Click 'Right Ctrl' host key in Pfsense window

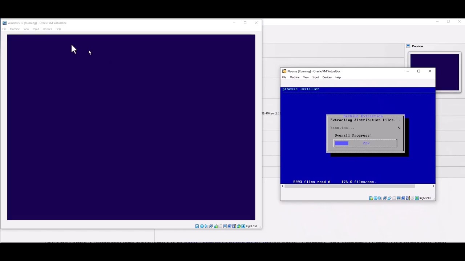click(425, 198)
